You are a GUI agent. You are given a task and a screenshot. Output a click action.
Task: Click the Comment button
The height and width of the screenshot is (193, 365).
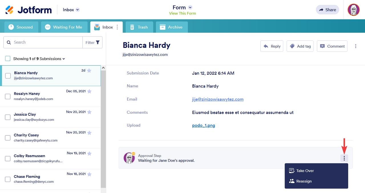tap(332, 46)
